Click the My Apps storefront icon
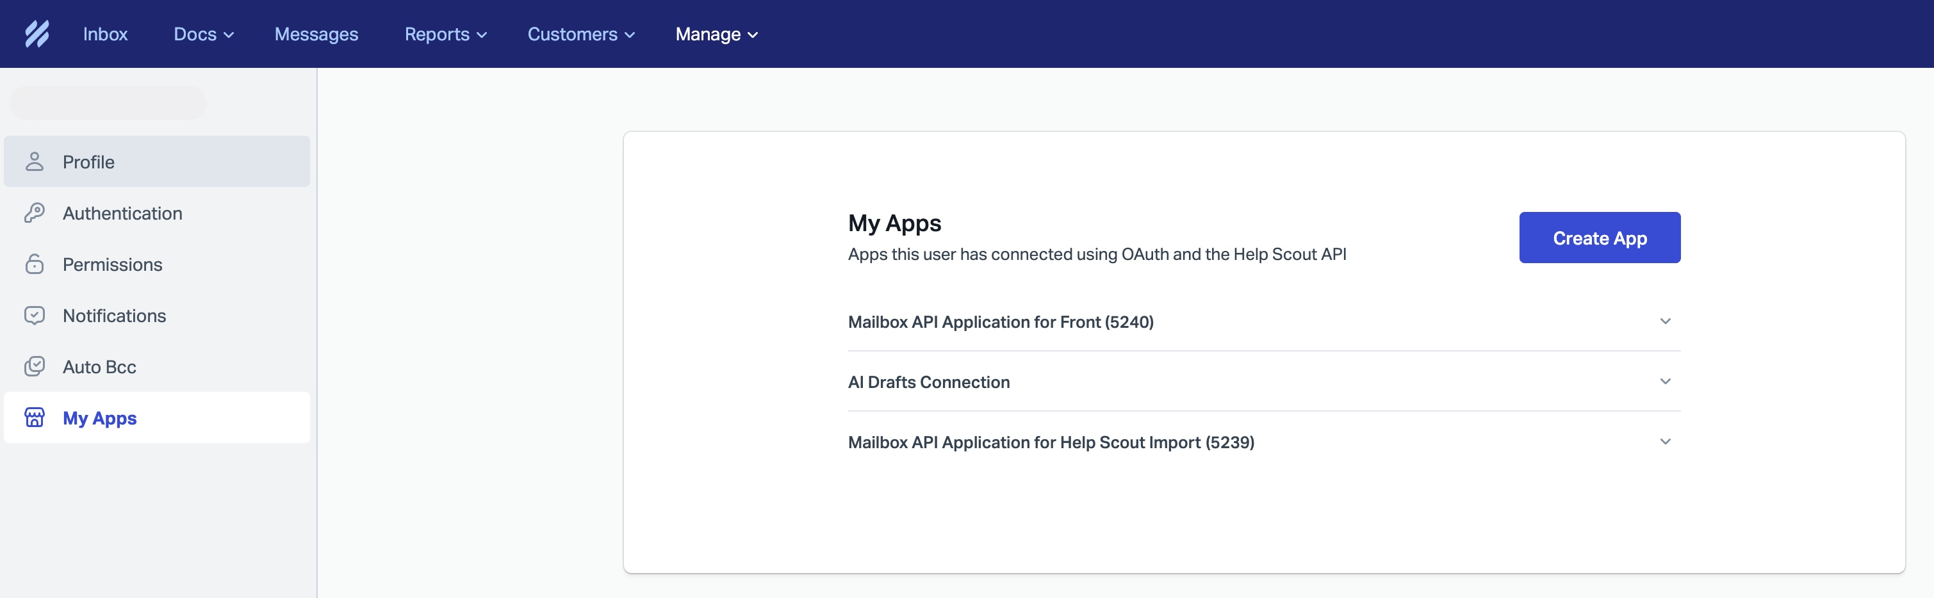Image resolution: width=1934 pixels, height=598 pixels. click(x=35, y=417)
